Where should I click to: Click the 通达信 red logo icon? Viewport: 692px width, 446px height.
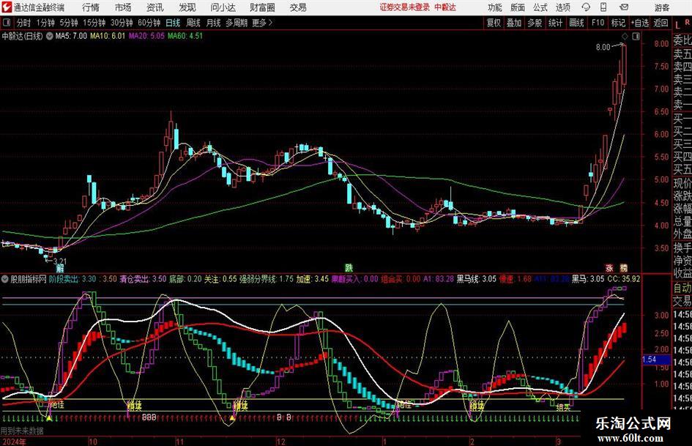click(x=7, y=7)
